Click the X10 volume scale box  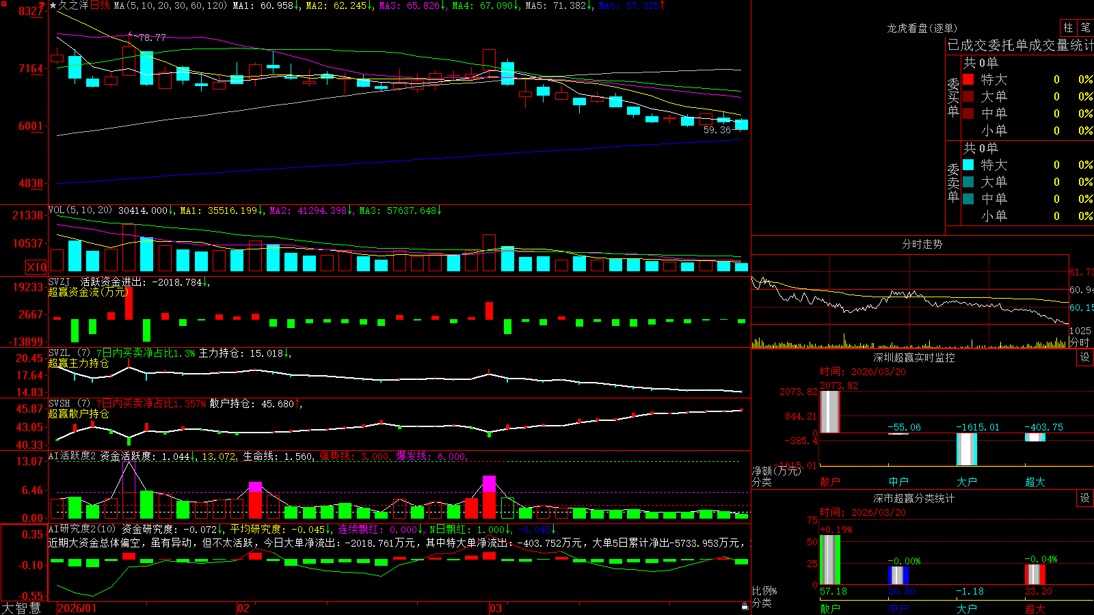36,267
